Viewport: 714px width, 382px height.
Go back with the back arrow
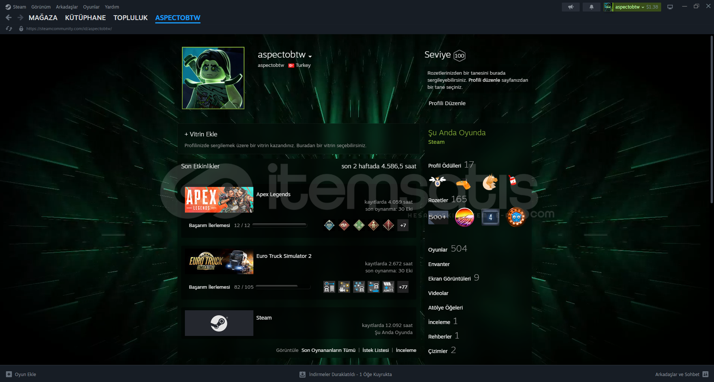tap(9, 17)
